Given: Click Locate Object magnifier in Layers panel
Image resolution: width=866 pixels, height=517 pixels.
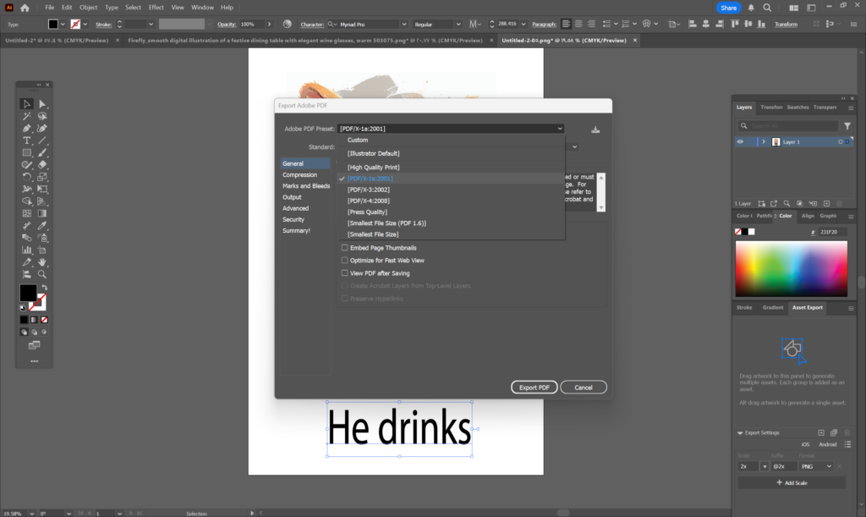Looking at the screenshot, I should [x=787, y=203].
